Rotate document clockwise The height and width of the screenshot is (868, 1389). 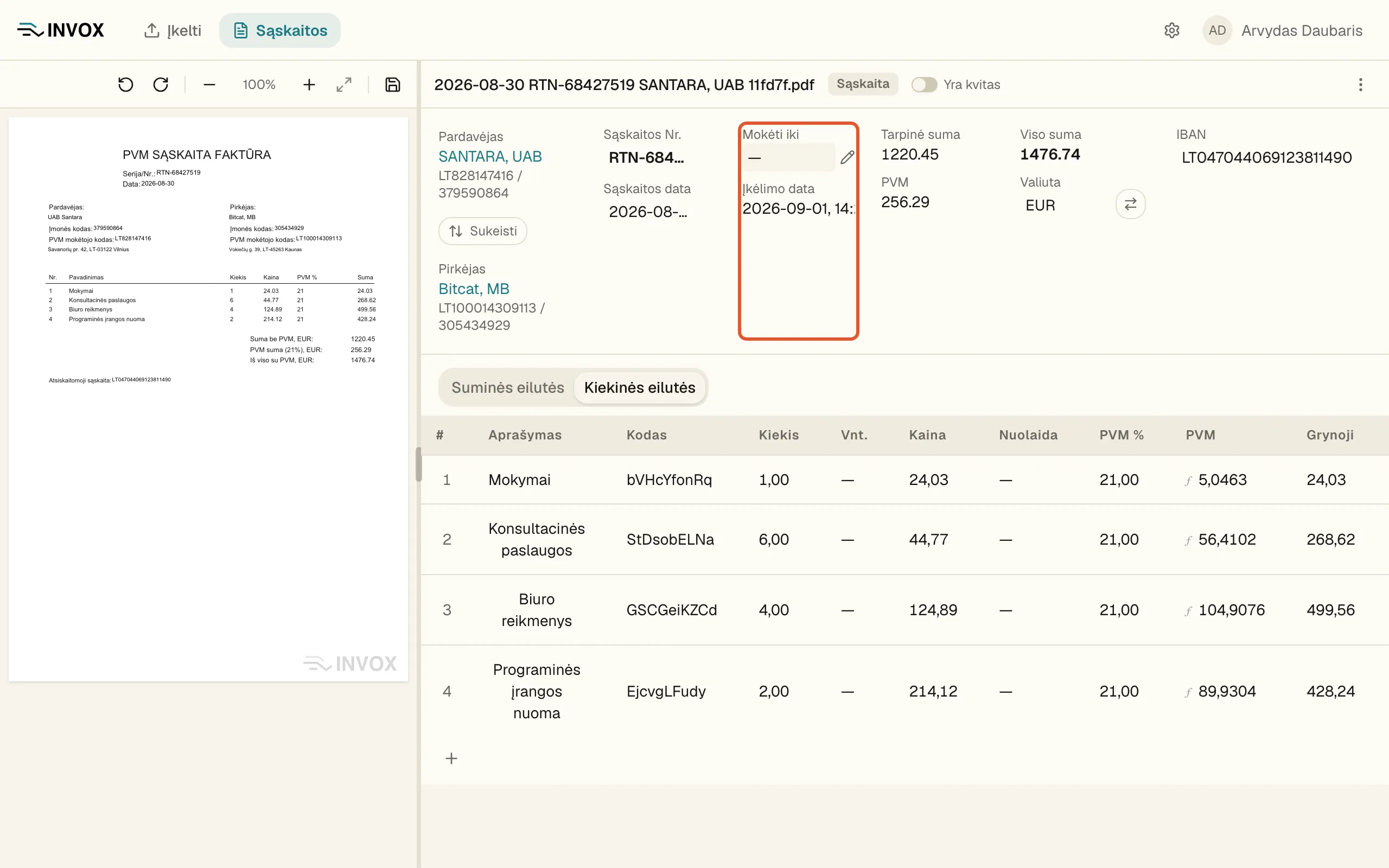coord(161,85)
